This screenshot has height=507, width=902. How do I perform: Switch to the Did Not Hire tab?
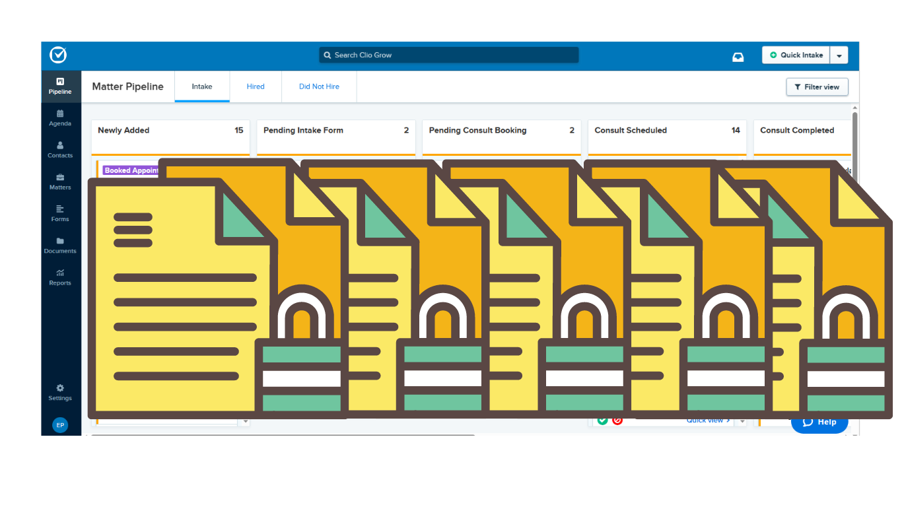click(x=319, y=86)
